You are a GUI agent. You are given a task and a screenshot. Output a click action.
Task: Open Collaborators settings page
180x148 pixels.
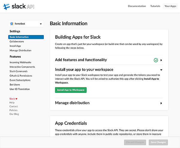coord(17,42)
